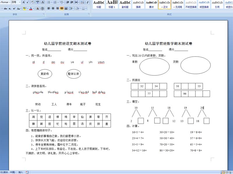The height and width of the screenshot is (174, 233).
Task: Toggle the highlighted Justify alignment button
Action: [x=61, y=8]
